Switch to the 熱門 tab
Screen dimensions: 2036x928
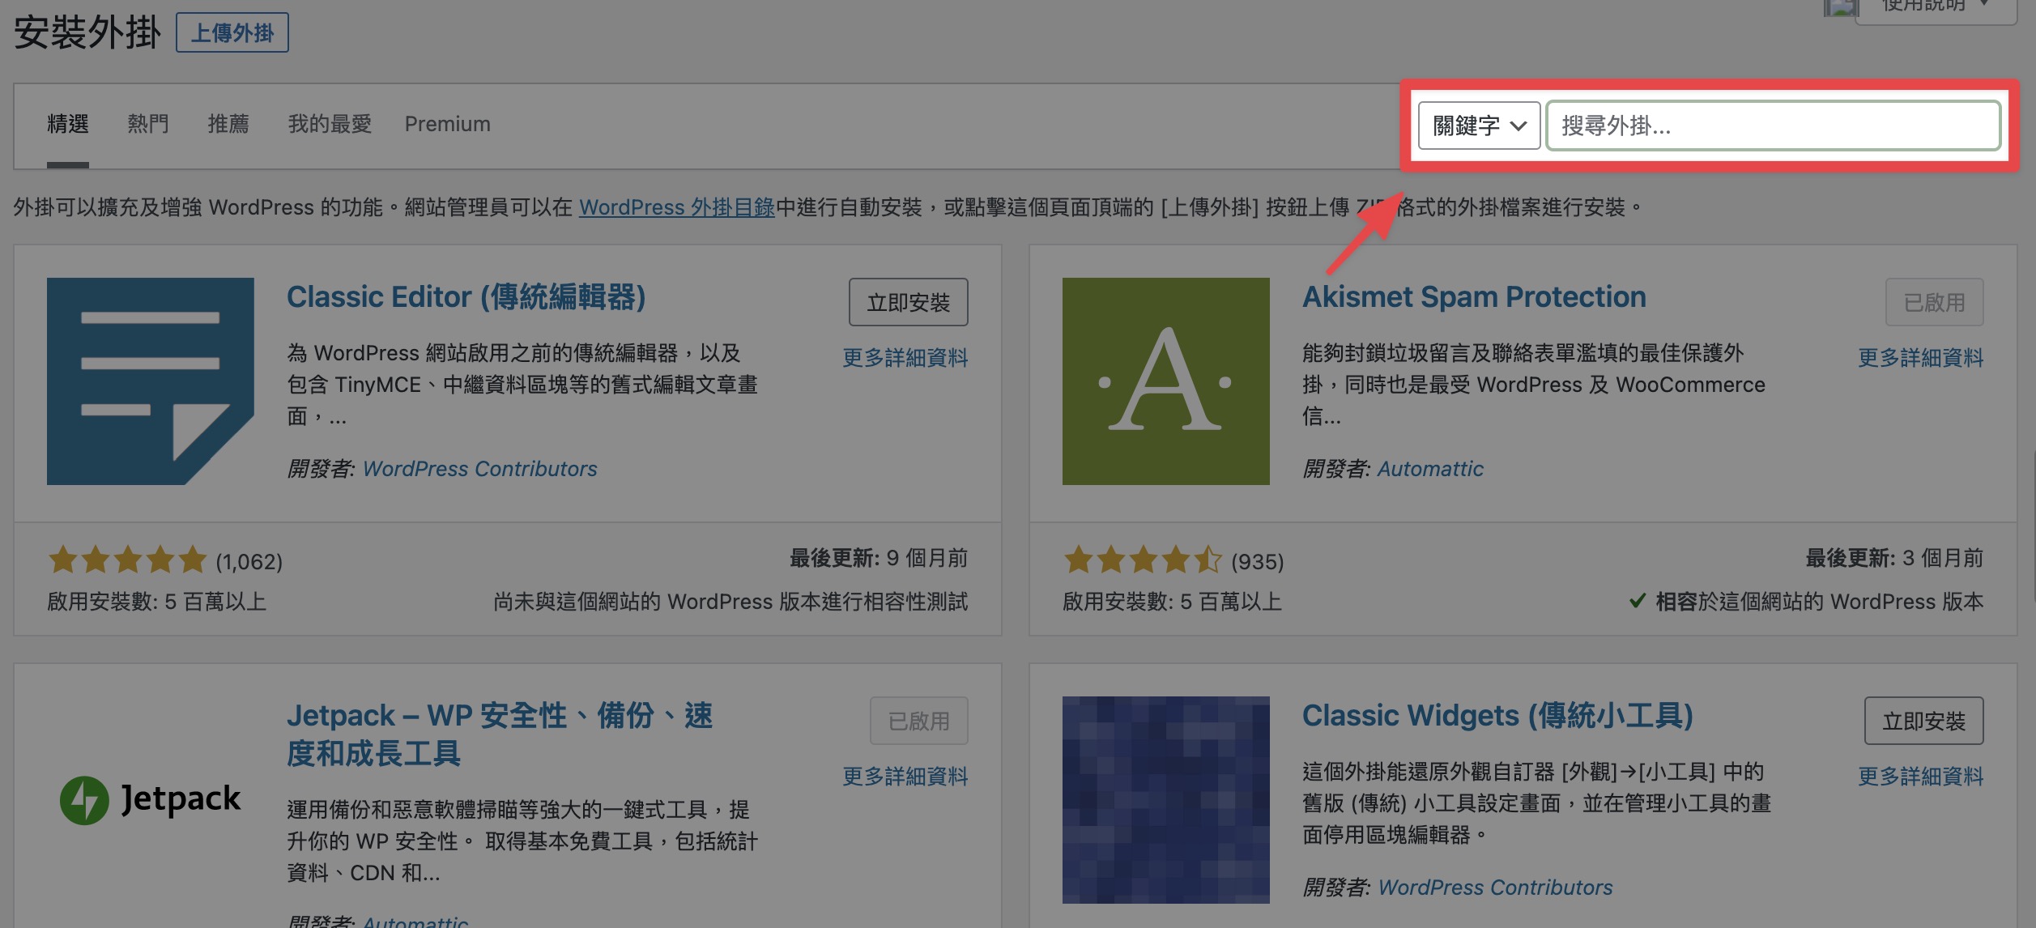(148, 124)
